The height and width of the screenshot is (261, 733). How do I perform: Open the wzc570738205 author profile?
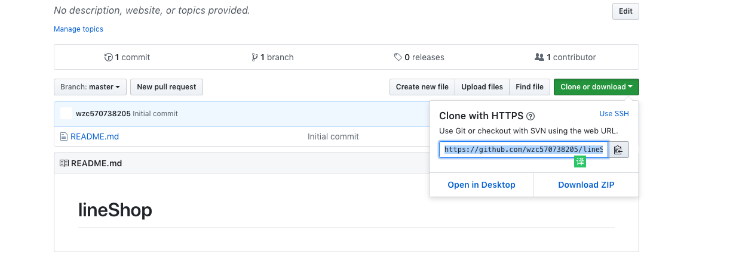coord(103,113)
